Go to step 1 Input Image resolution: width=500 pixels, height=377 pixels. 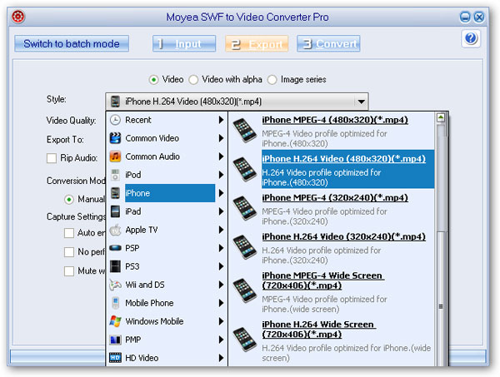[x=184, y=43]
